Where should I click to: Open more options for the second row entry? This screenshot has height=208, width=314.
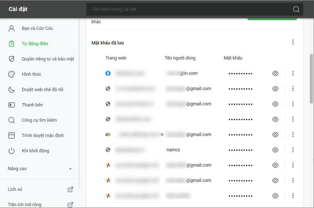coord(293,88)
